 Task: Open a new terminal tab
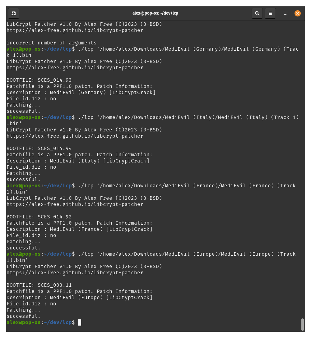click(x=14, y=13)
